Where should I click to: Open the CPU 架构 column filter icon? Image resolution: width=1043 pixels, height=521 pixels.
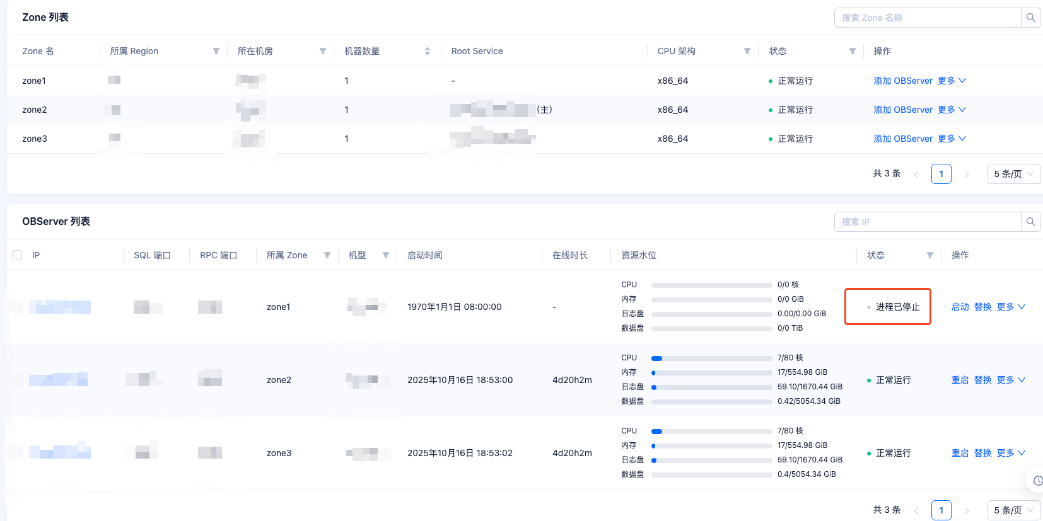click(747, 51)
